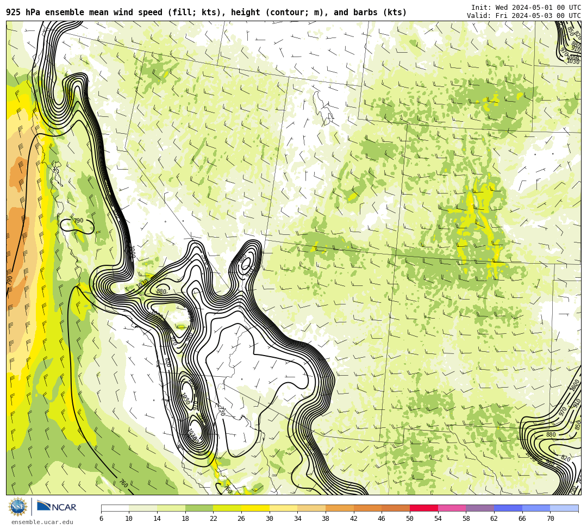Image resolution: width=587 pixels, height=529 pixels.
Task: Click the '730' contour height label
Action: [x=222, y=410]
